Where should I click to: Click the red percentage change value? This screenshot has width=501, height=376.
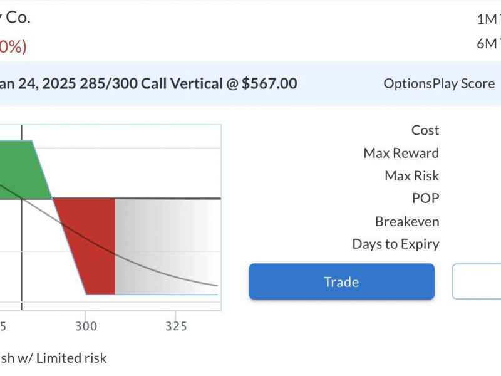(13, 46)
